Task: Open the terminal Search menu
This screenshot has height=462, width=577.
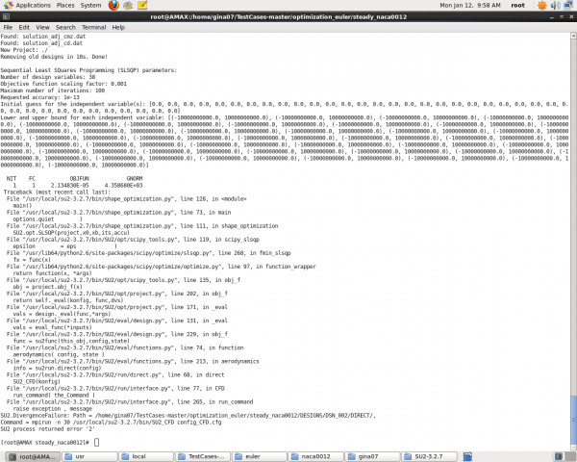Action: click(x=65, y=27)
